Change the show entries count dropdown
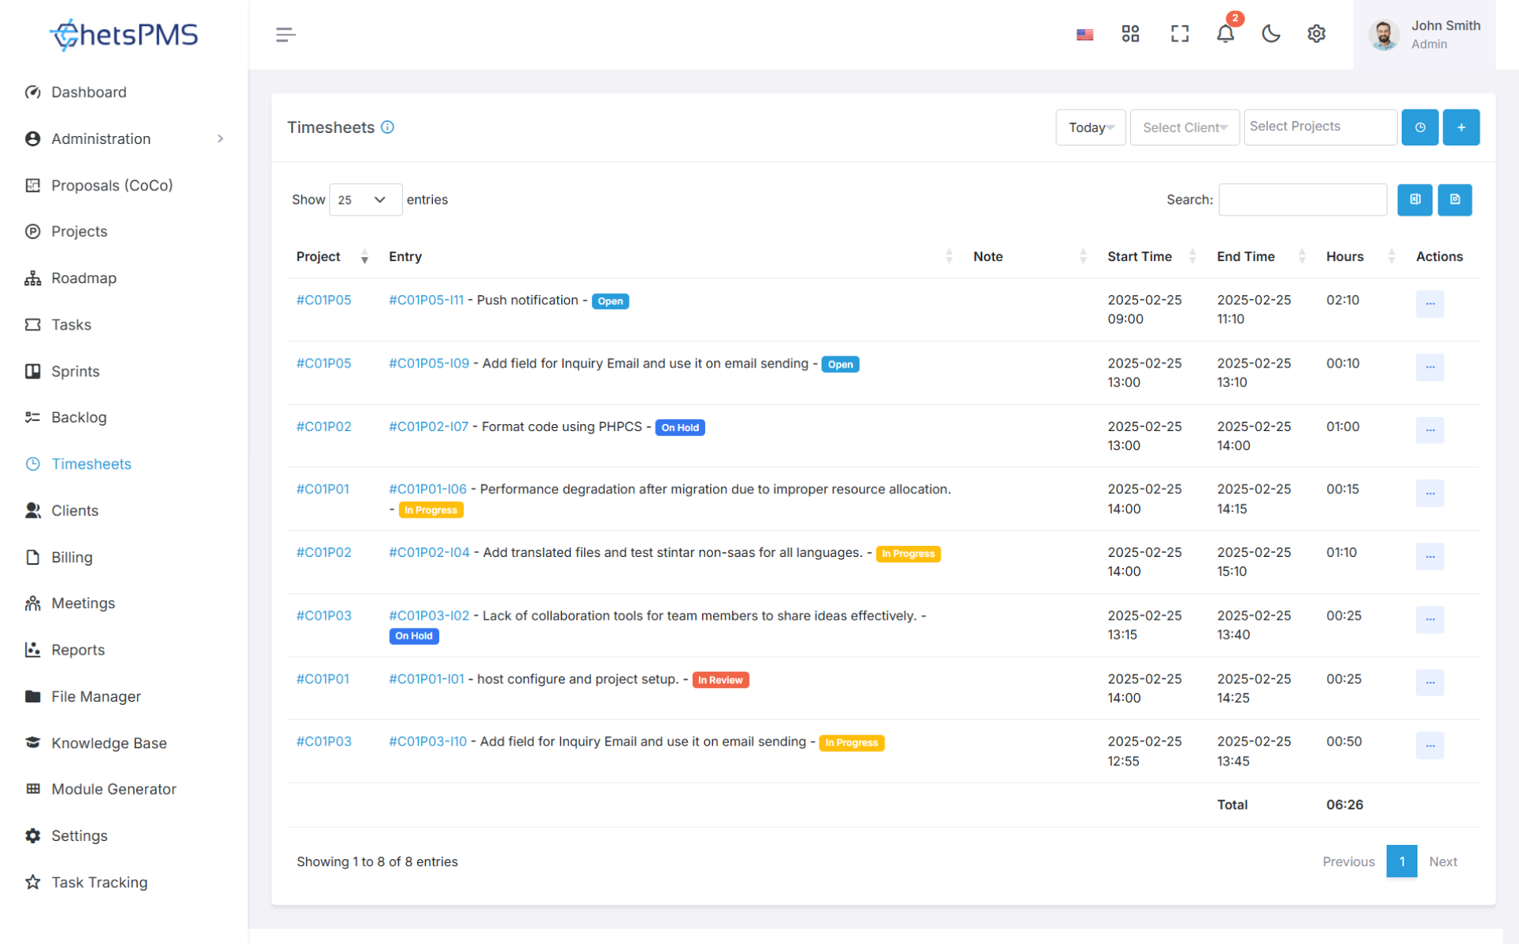This screenshot has width=1519, height=944. point(365,200)
